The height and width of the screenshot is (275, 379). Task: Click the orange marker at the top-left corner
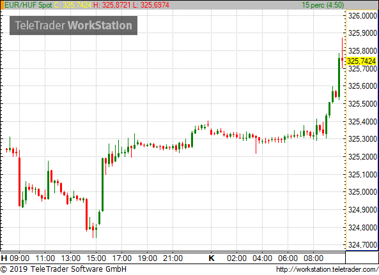[x=2, y=5]
